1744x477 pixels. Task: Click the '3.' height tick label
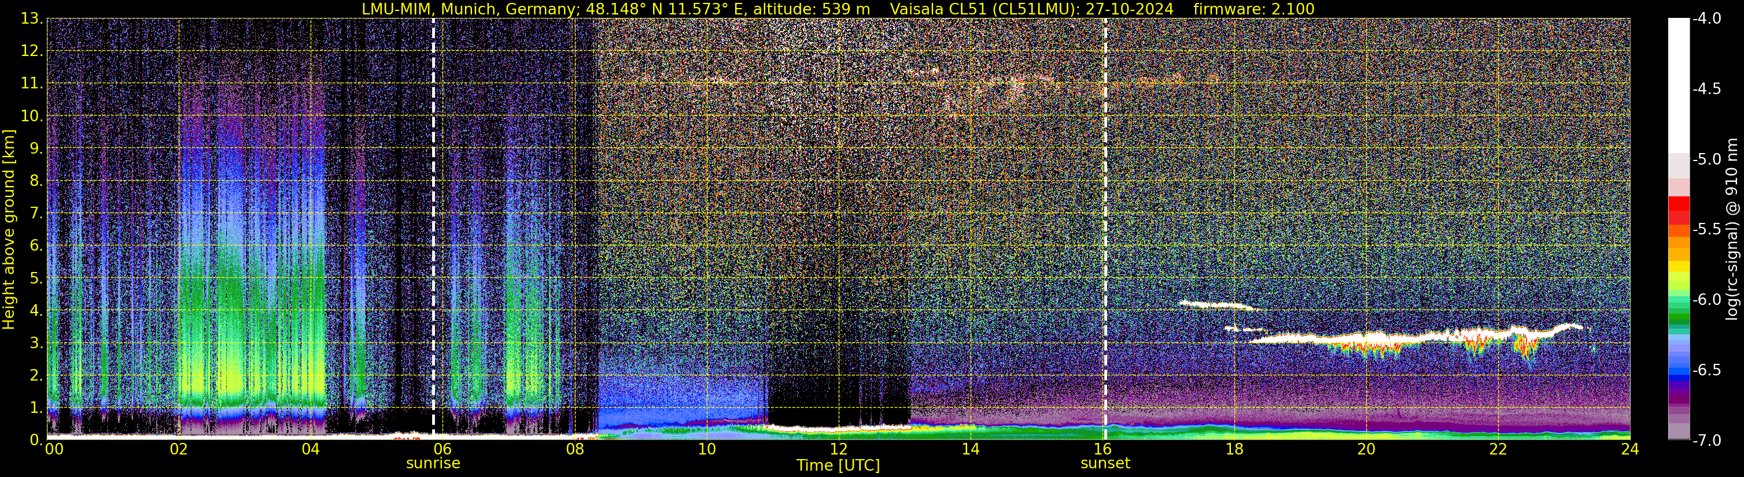36,342
